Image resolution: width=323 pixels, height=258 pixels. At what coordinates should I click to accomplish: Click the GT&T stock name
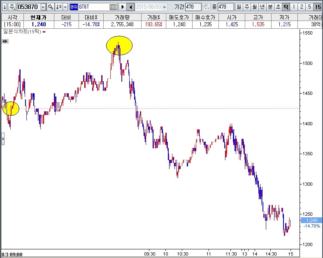(x=84, y=7)
